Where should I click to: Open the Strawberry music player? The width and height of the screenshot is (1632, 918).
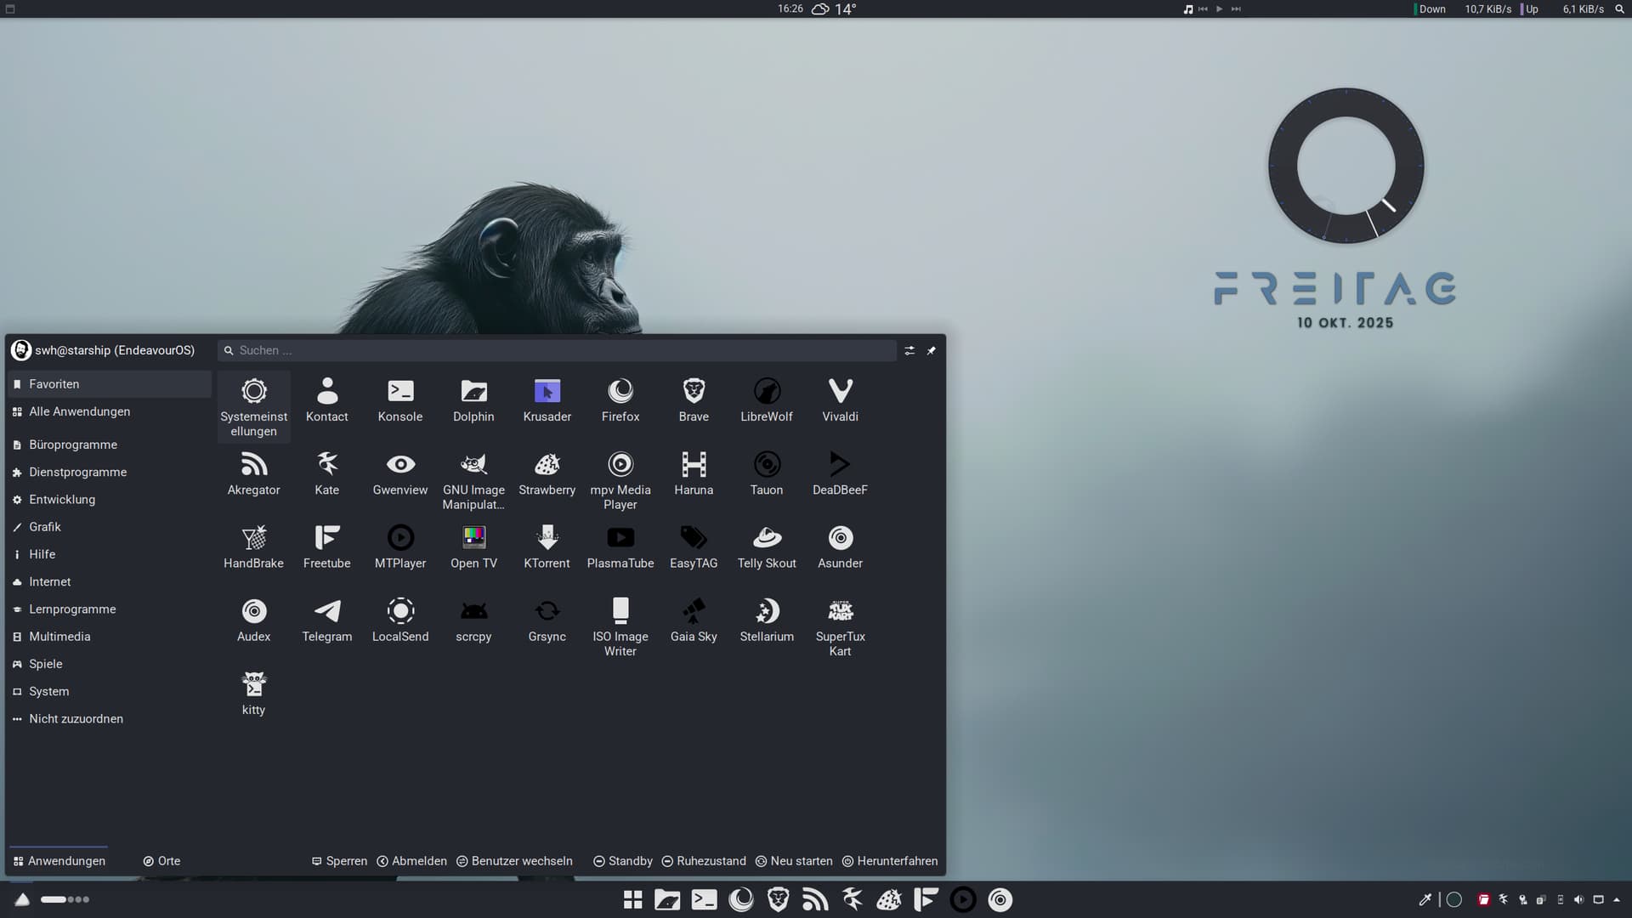point(547,473)
